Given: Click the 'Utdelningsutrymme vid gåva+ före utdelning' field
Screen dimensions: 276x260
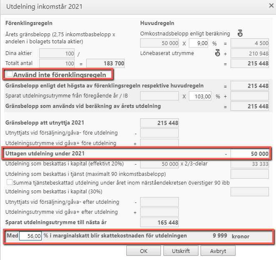Looking at the screenshot, I should [x=159, y=142].
